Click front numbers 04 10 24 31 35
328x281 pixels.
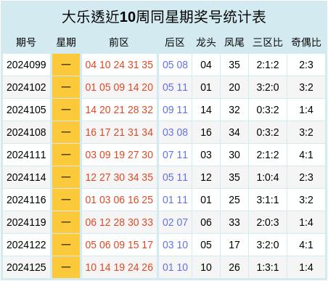(119, 65)
